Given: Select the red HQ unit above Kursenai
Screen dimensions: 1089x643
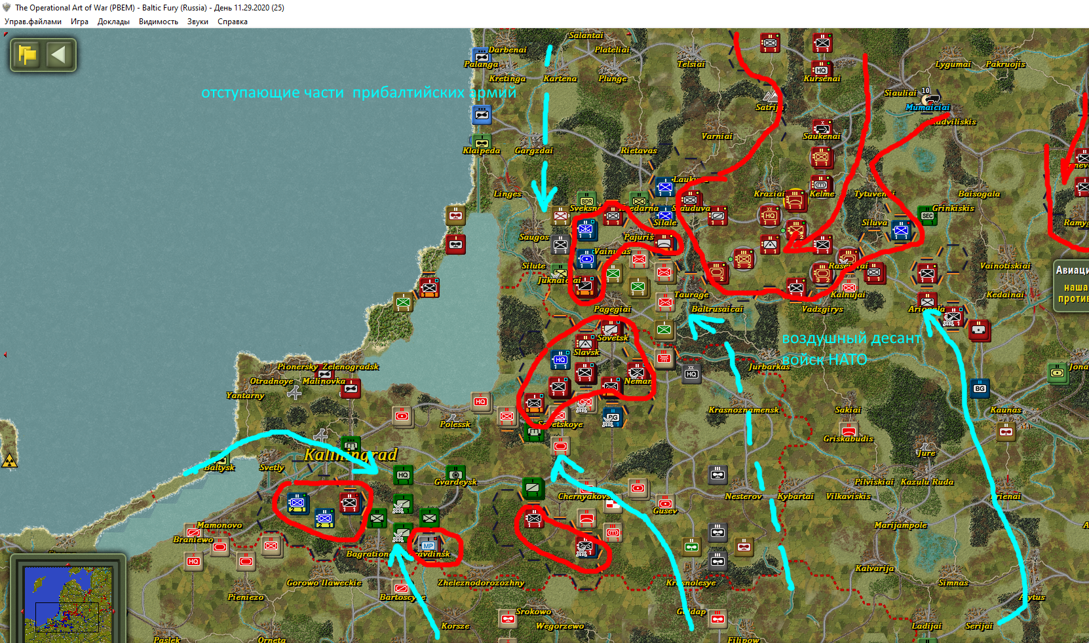Looking at the screenshot, I should click(x=821, y=69).
